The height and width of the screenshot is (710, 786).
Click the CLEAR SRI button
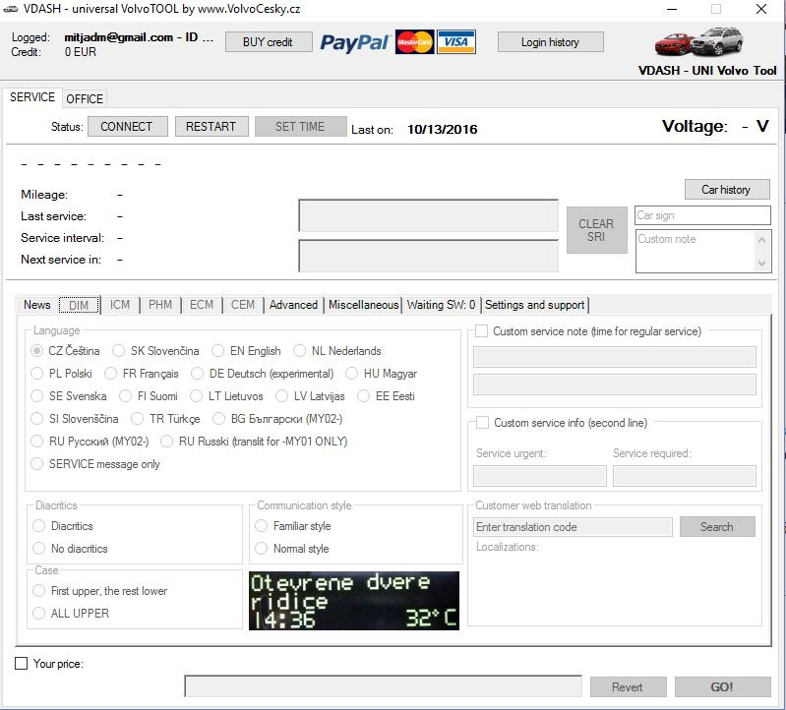(596, 230)
